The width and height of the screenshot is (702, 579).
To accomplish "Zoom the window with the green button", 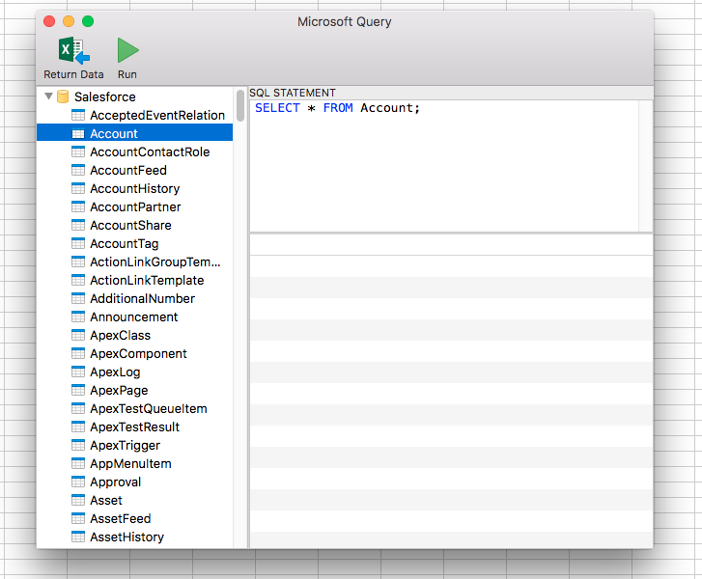I will coord(88,21).
